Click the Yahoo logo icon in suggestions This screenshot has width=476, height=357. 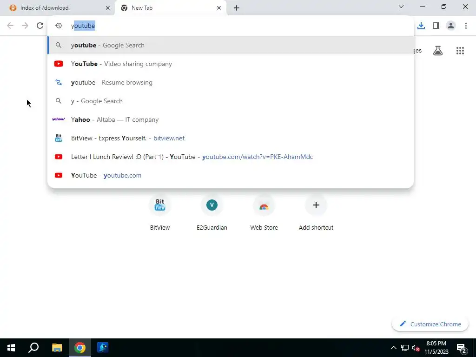click(x=58, y=119)
